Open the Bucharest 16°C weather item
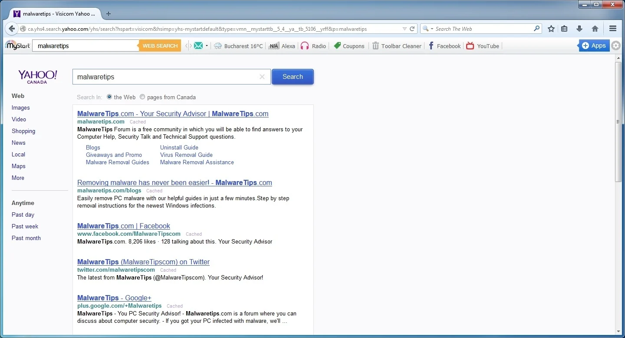 [238, 46]
